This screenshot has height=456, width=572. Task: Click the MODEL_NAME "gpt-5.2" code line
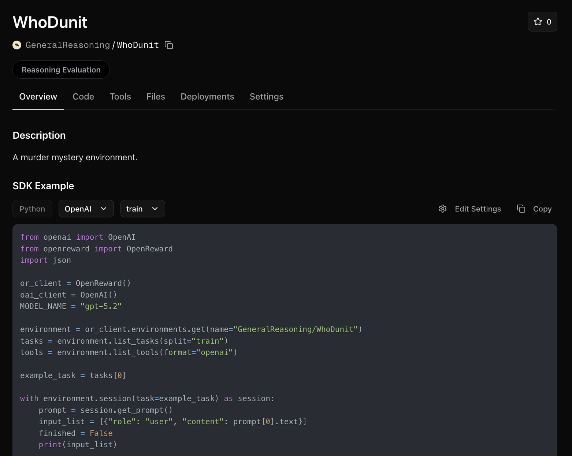[x=71, y=306]
